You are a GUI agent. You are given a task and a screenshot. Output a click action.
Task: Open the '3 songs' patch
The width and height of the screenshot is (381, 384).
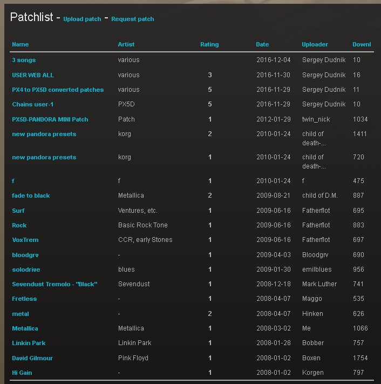click(24, 60)
